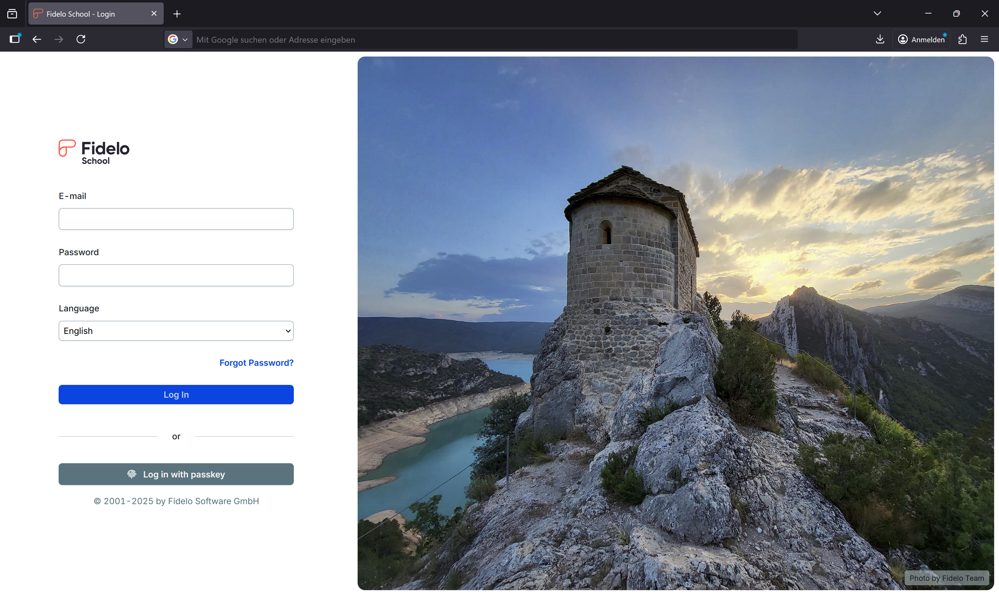Close the Fidelo School - Login tab

pos(154,14)
